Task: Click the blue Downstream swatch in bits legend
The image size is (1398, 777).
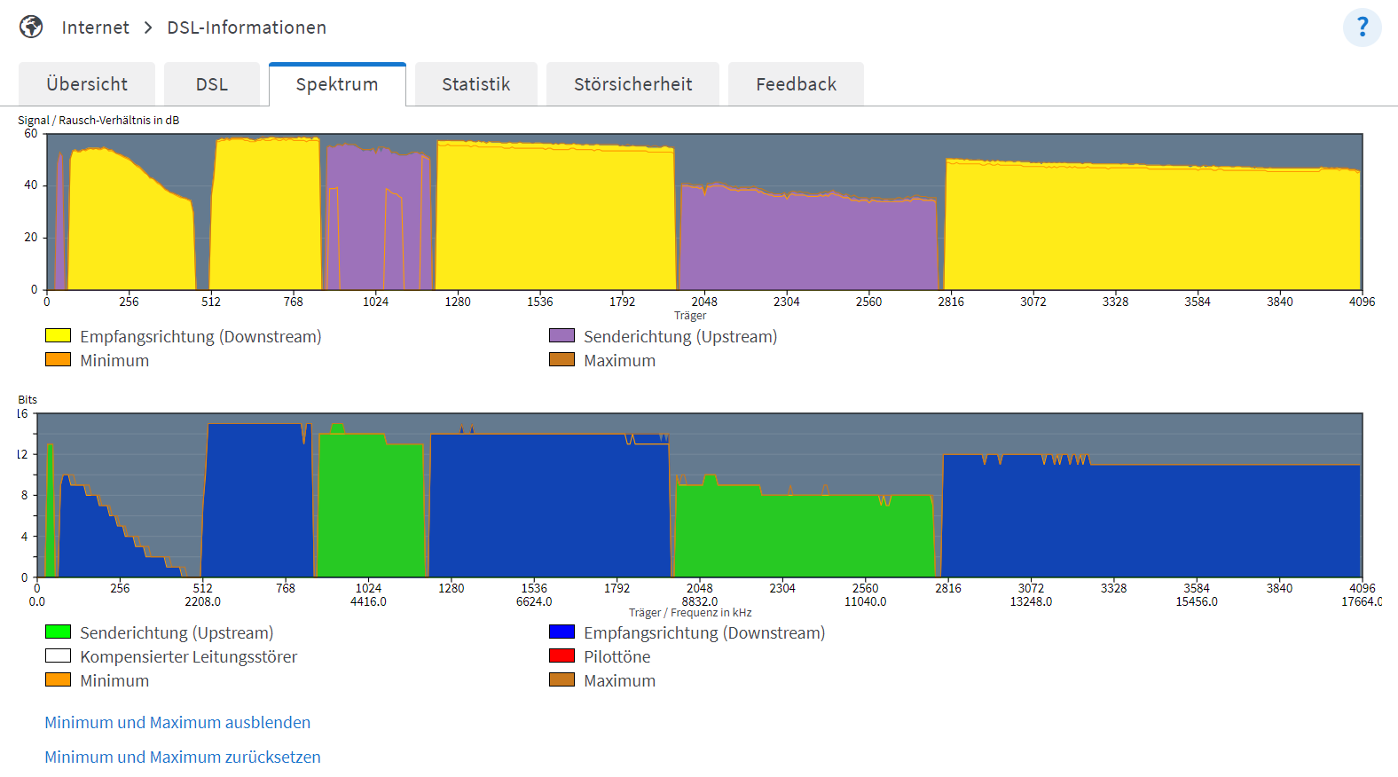Action: (x=562, y=632)
